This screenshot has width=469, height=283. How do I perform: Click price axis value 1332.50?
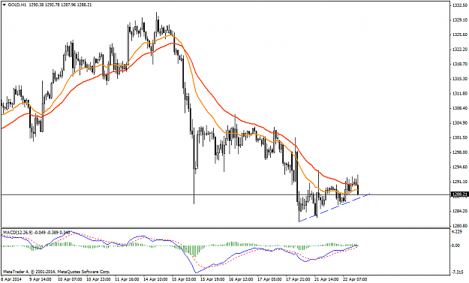click(460, 5)
